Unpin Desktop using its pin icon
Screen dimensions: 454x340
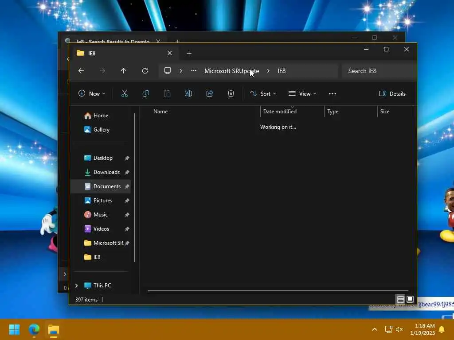click(127, 158)
